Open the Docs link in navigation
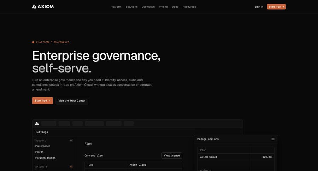Image resolution: width=318 pixels, height=171 pixels. click(175, 7)
